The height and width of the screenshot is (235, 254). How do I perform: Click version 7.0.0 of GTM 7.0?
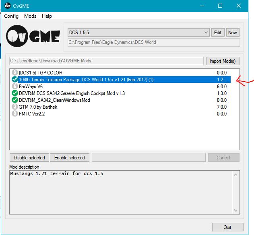(222, 107)
